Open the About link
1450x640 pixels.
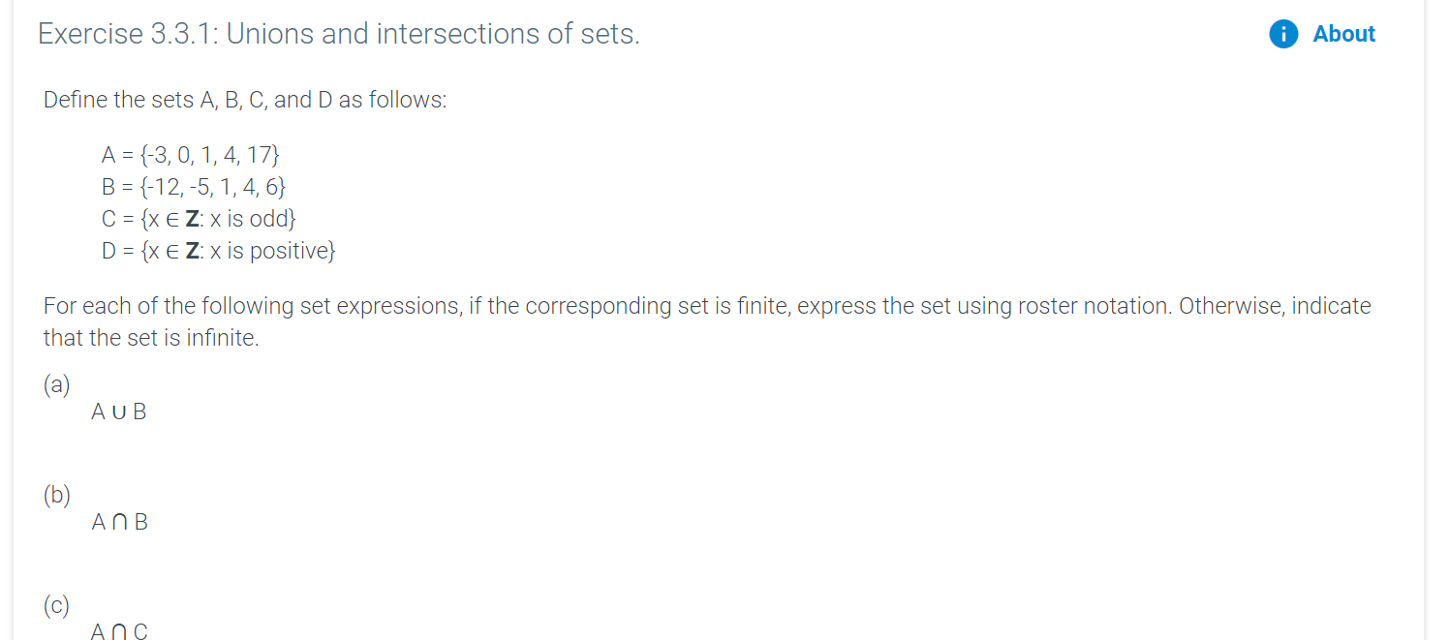click(x=1343, y=34)
